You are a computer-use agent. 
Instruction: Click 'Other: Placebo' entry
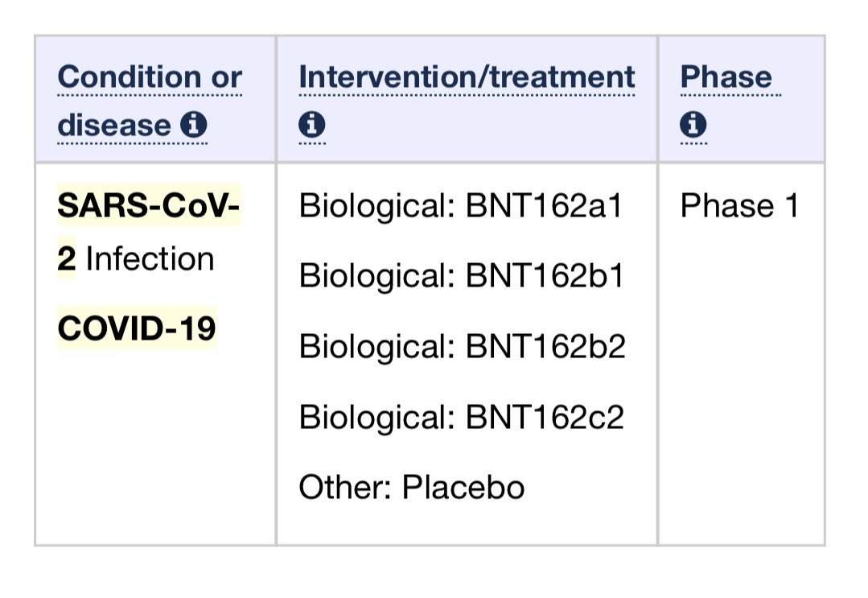click(412, 487)
